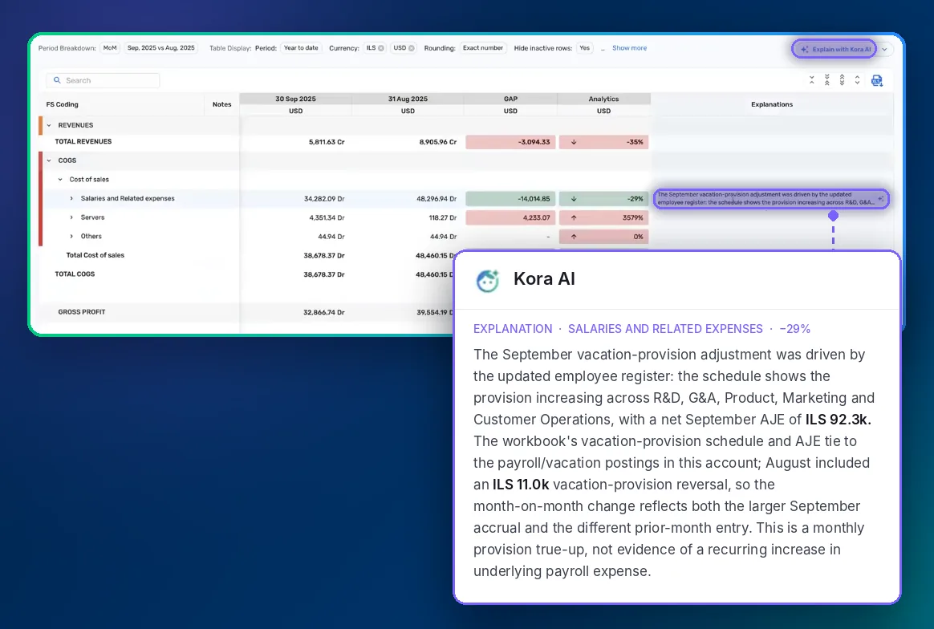Click the ILS 92.3k bold figure
The height and width of the screenshot is (629, 934).
[838, 420]
